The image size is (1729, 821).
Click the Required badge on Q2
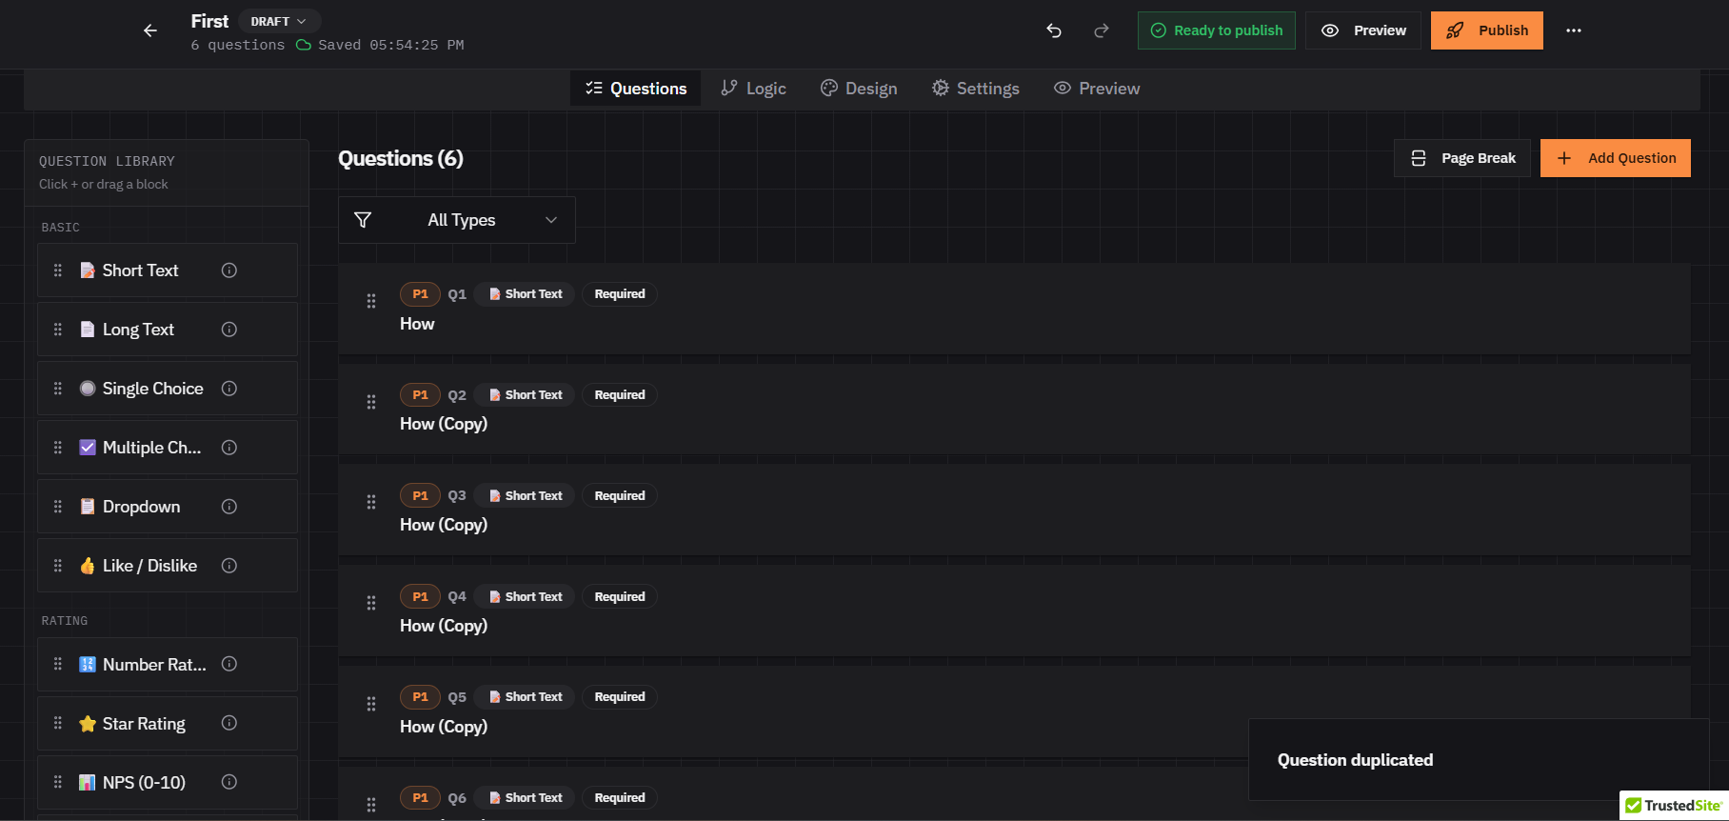pos(620,395)
